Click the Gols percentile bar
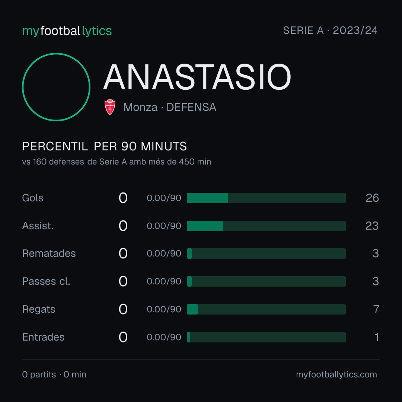 pos(266,198)
